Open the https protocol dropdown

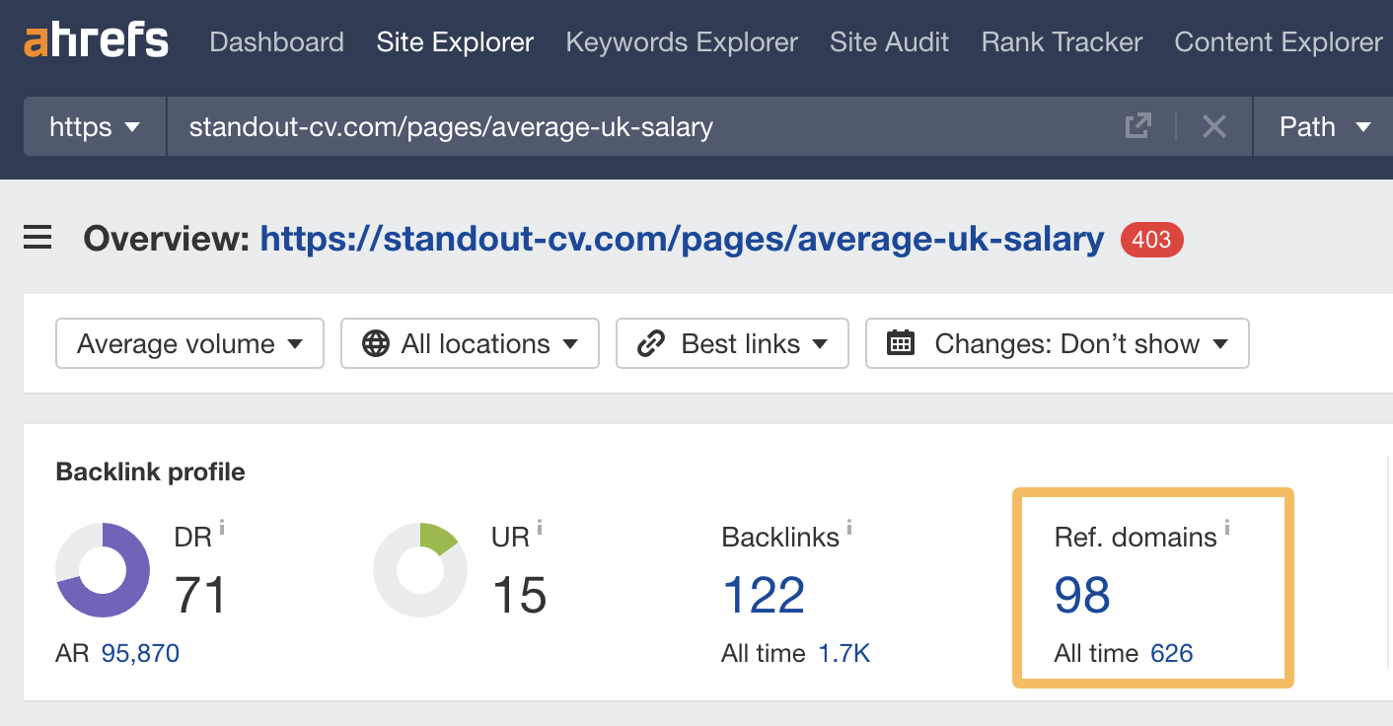[x=94, y=126]
